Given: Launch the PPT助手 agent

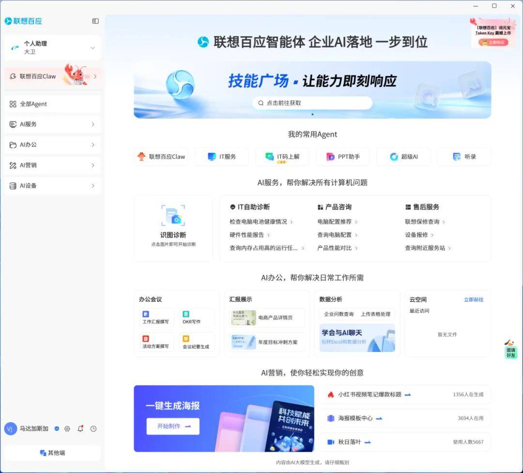Looking at the screenshot, I should [x=343, y=156].
